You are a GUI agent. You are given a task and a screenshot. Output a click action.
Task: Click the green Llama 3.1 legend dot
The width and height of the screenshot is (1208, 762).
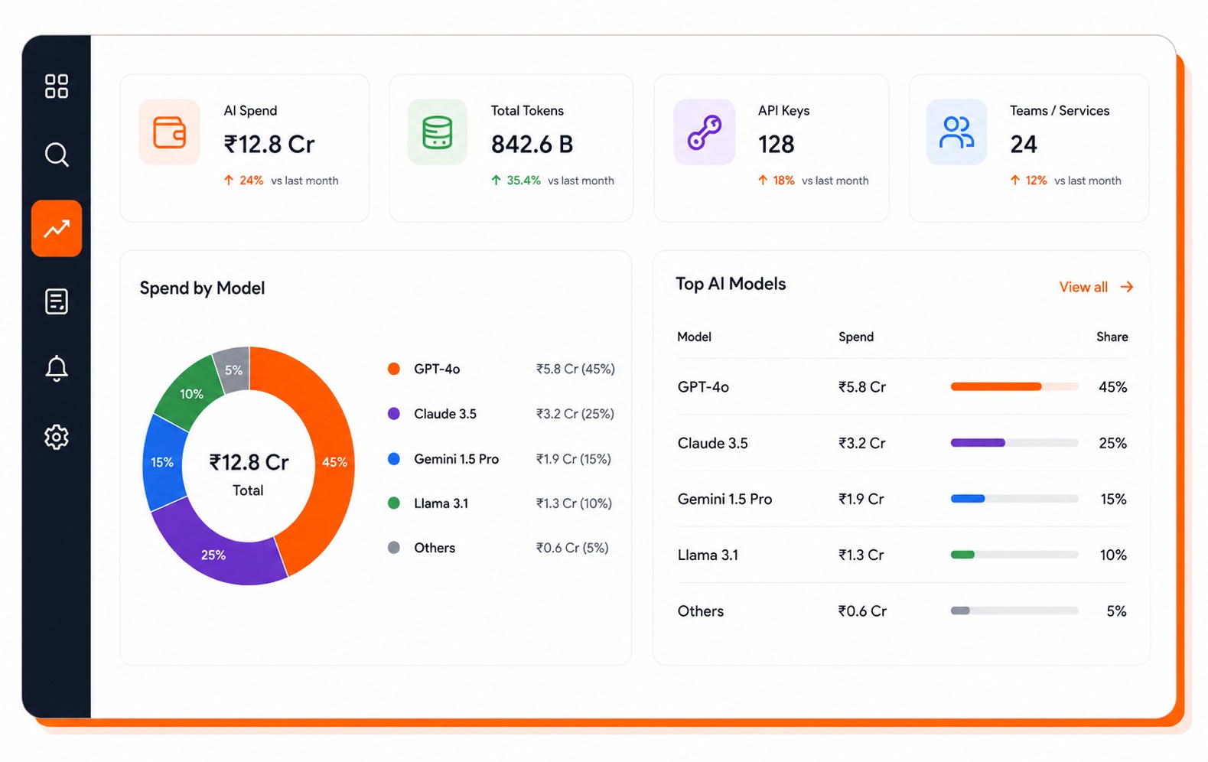(394, 503)
